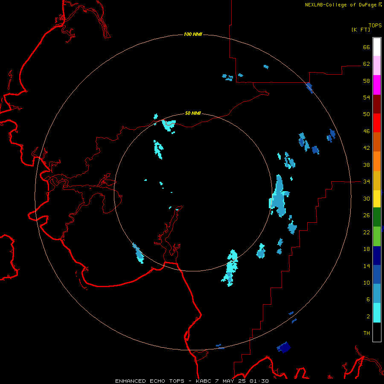Click the navy 18 kft legend swatch
The width and height of the screenshot is (384, 384).
pyautogui.click(x=377, y=256)
